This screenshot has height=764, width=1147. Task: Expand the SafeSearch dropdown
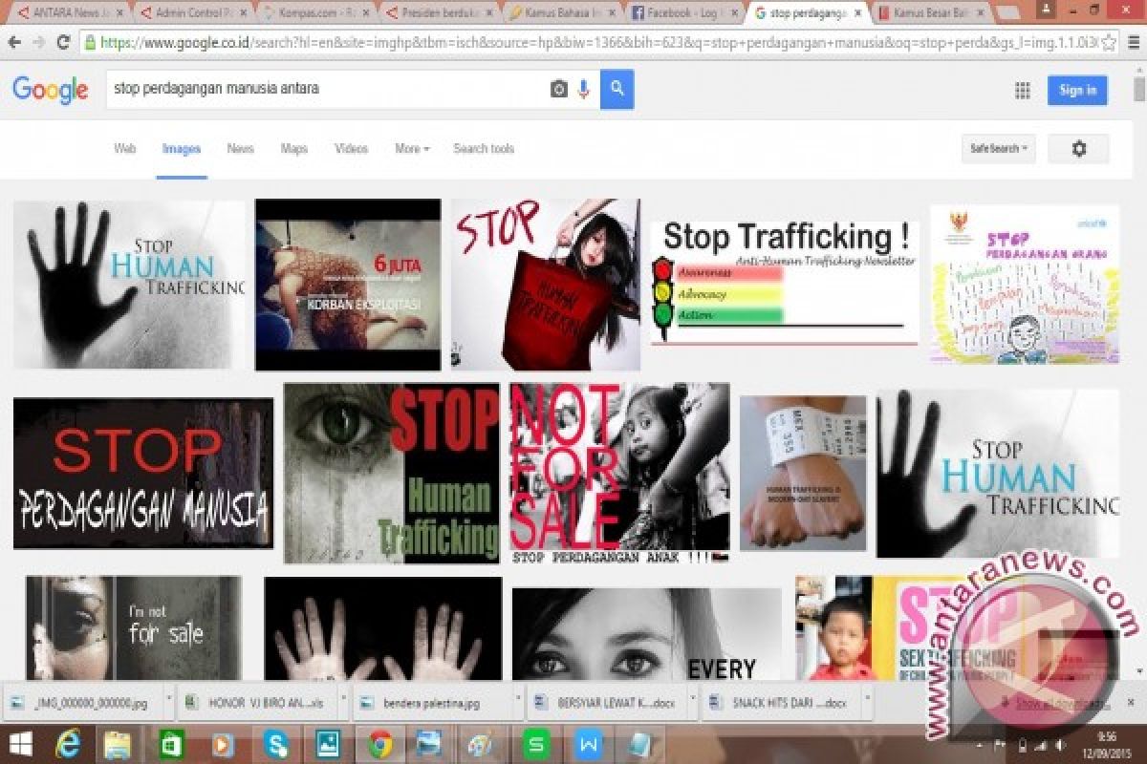[998, 149]
